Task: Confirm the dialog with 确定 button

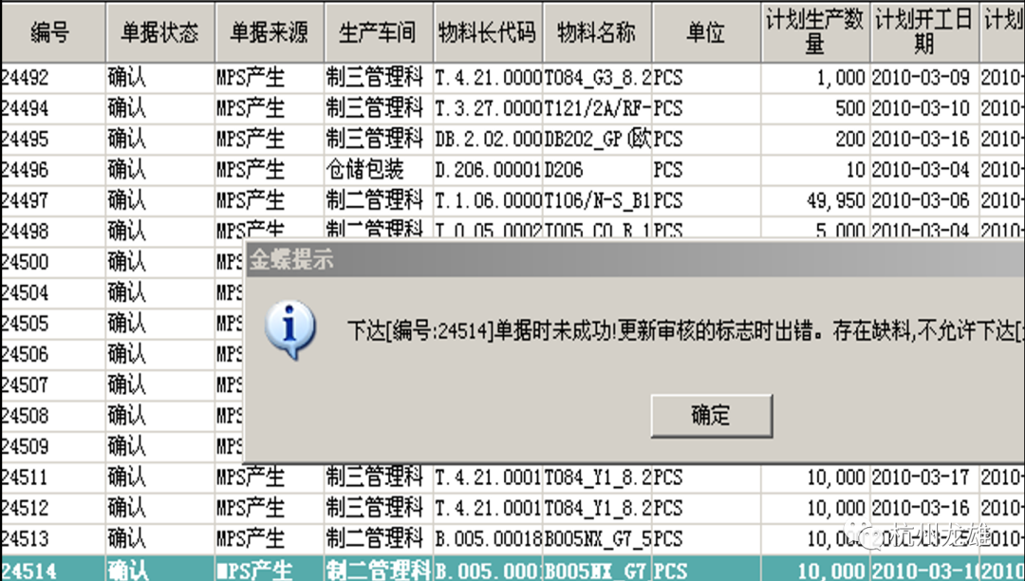Action: coord(711,416)
